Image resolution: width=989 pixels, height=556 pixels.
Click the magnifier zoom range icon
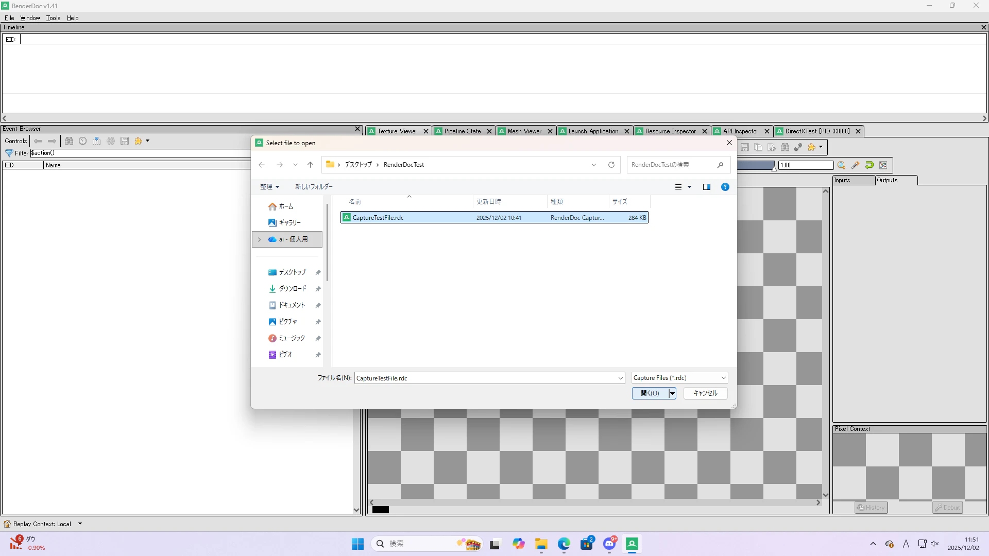pos(841,165)
